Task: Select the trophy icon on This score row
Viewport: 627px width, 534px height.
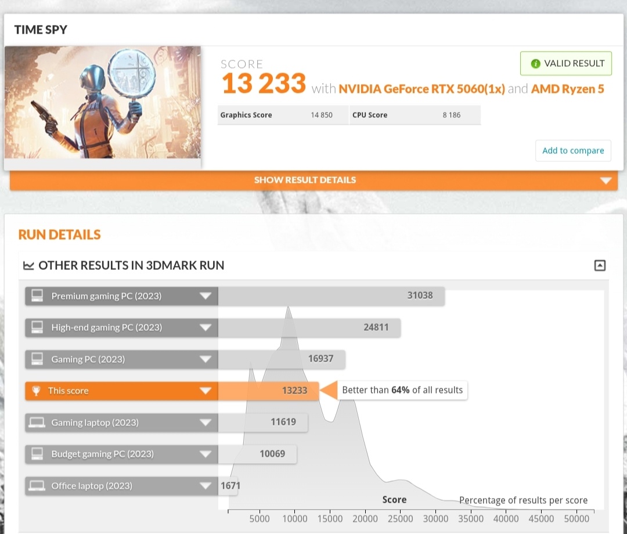Action: (x=37, y=391)
